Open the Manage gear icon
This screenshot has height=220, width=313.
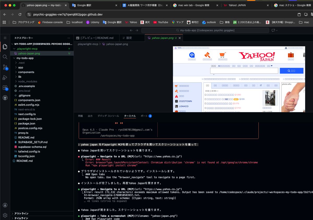5,215
